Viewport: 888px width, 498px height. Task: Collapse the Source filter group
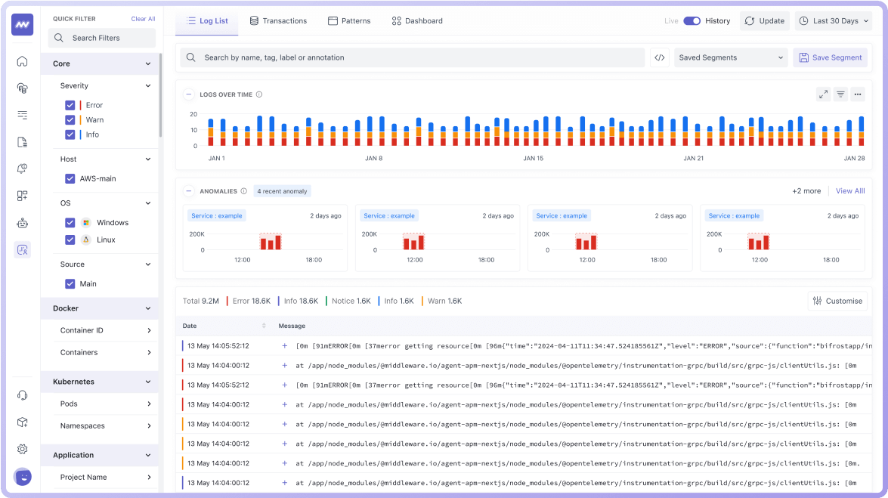click(x=148, y=264)
